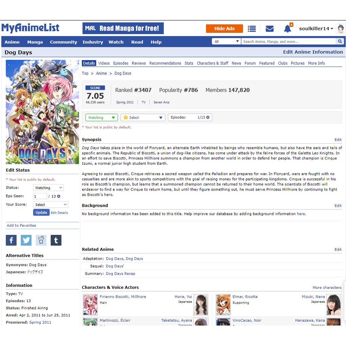
Task: Open the Industry menu
Action: click(93, 42)
